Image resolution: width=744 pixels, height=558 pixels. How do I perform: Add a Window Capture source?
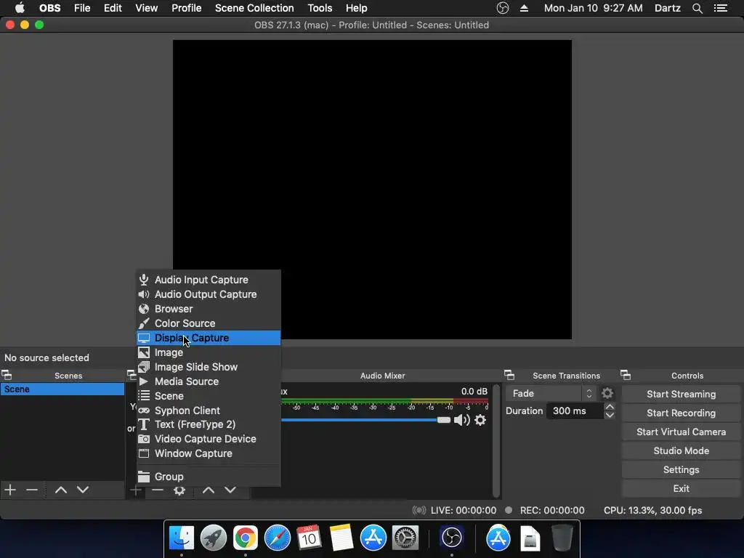pyautogui.click(x=209, y=453)
